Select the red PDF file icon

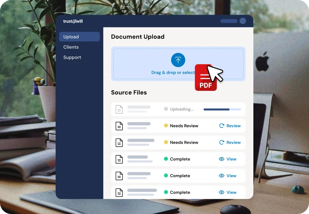[x=205, y=77]
